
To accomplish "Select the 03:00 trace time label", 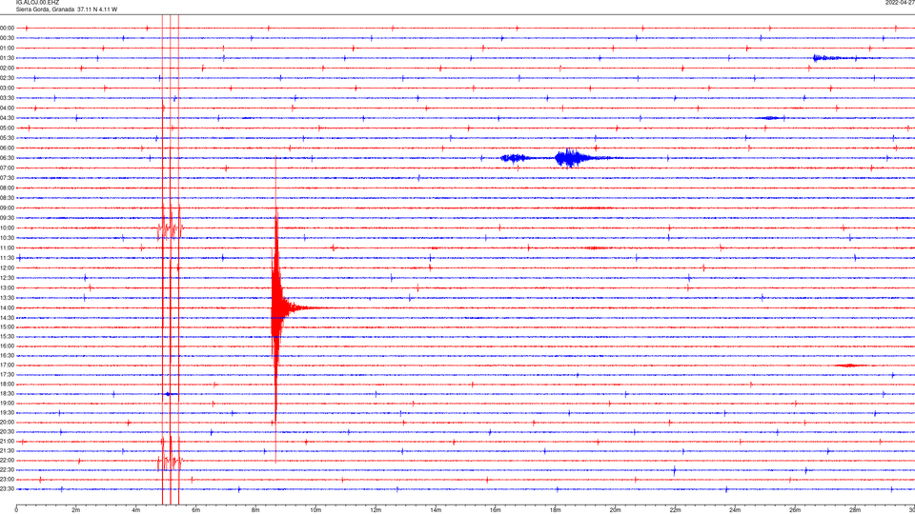I will (8, 88).
